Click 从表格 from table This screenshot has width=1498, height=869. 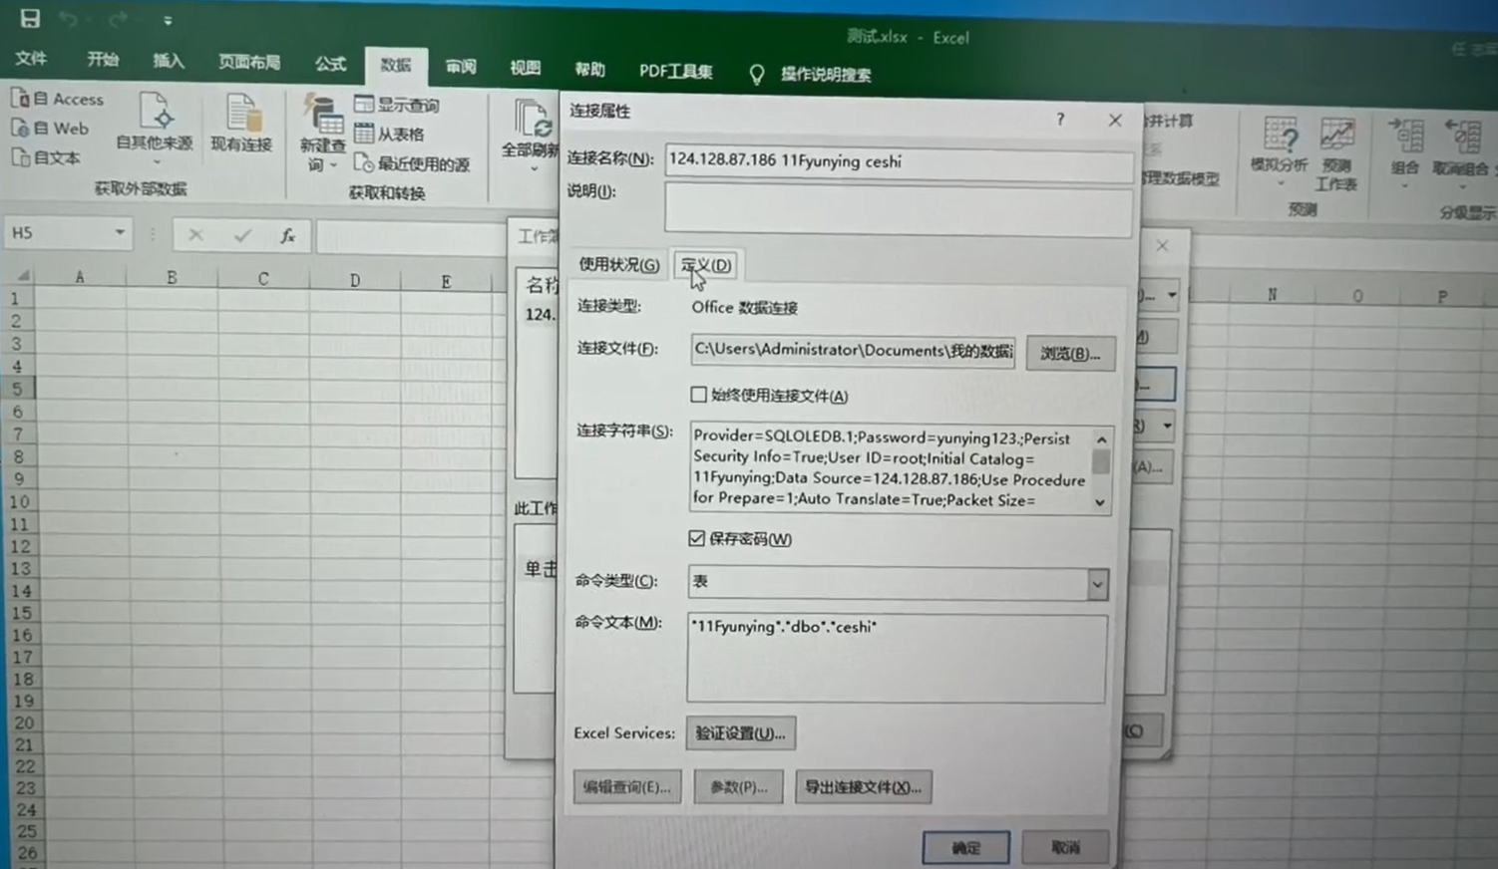pos(390,134)
